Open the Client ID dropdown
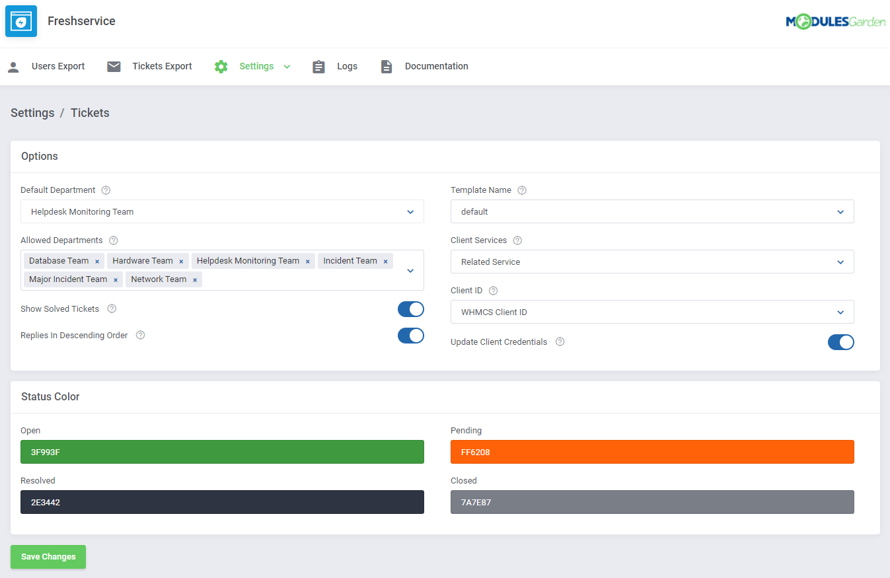 [652, 312]
